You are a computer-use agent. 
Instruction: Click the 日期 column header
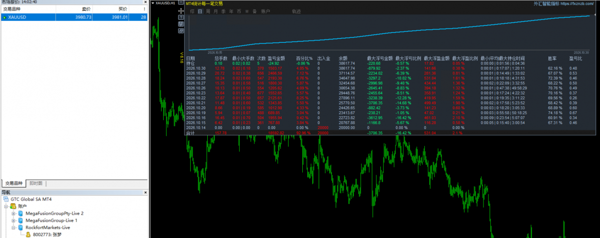point(190,58)
